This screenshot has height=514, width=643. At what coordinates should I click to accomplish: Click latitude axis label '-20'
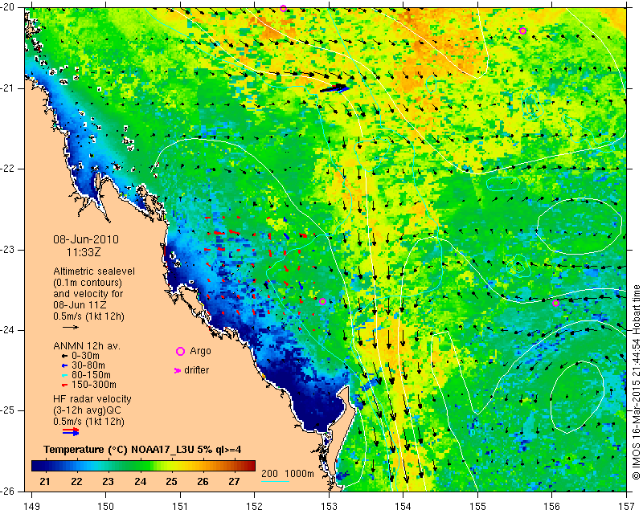[x=7, y=7]
